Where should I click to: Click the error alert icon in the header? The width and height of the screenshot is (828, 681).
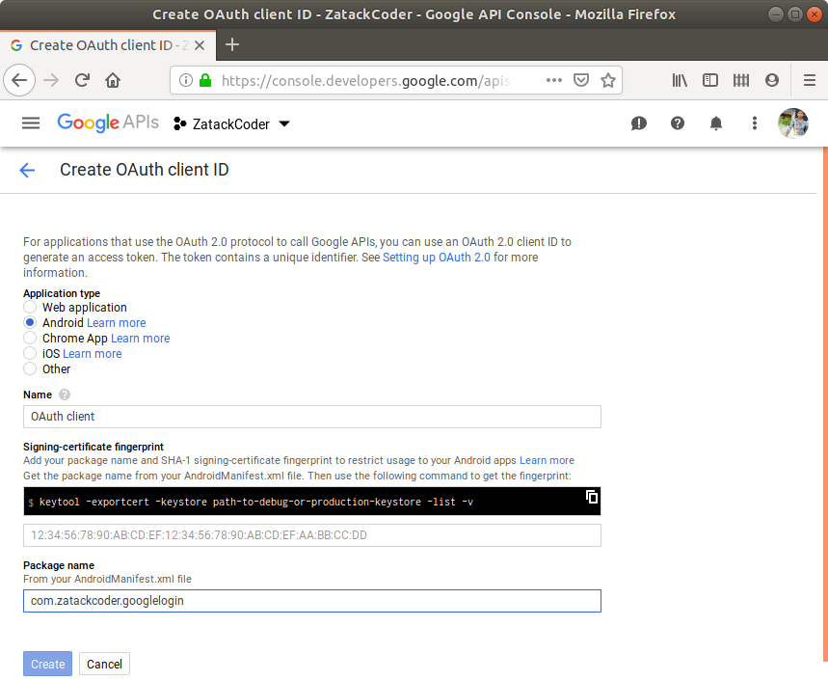tap(638, 123)
